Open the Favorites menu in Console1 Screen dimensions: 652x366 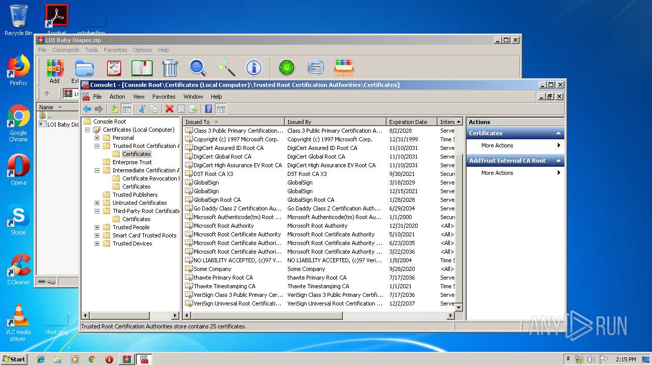[164, 97]
